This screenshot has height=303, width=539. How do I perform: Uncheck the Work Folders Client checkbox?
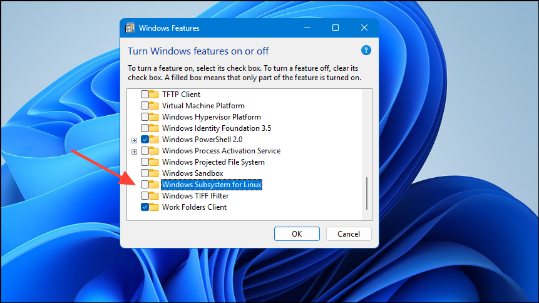point(145,207)
